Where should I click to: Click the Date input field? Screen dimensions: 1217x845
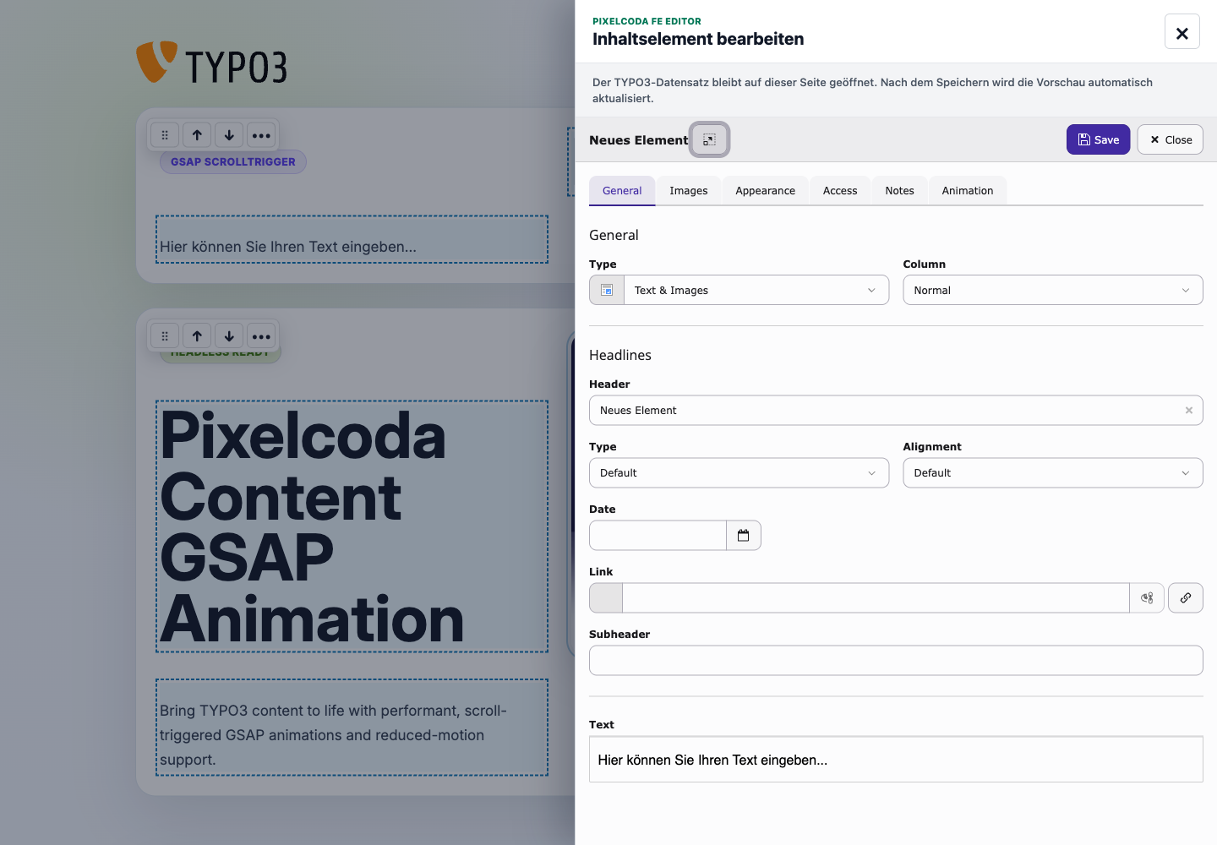[x=658, y=535]
